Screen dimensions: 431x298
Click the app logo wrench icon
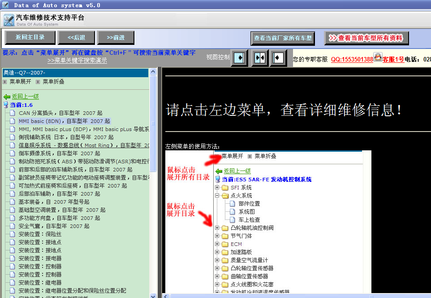click(9, 20)
